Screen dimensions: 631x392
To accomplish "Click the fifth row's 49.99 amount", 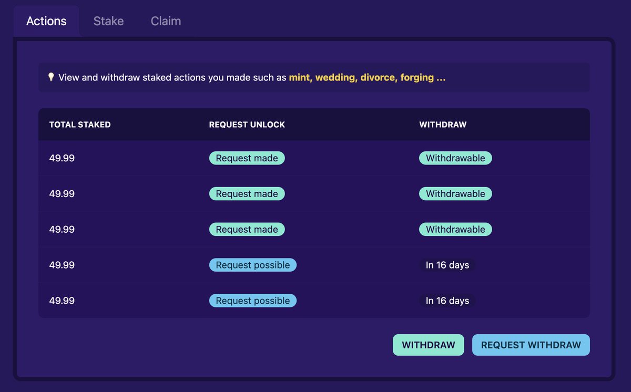I will click(62, 301).
